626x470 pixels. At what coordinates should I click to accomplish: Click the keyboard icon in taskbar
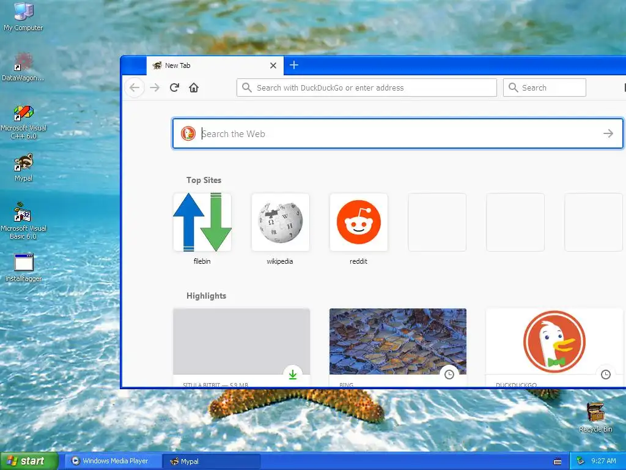coord(558,461)
